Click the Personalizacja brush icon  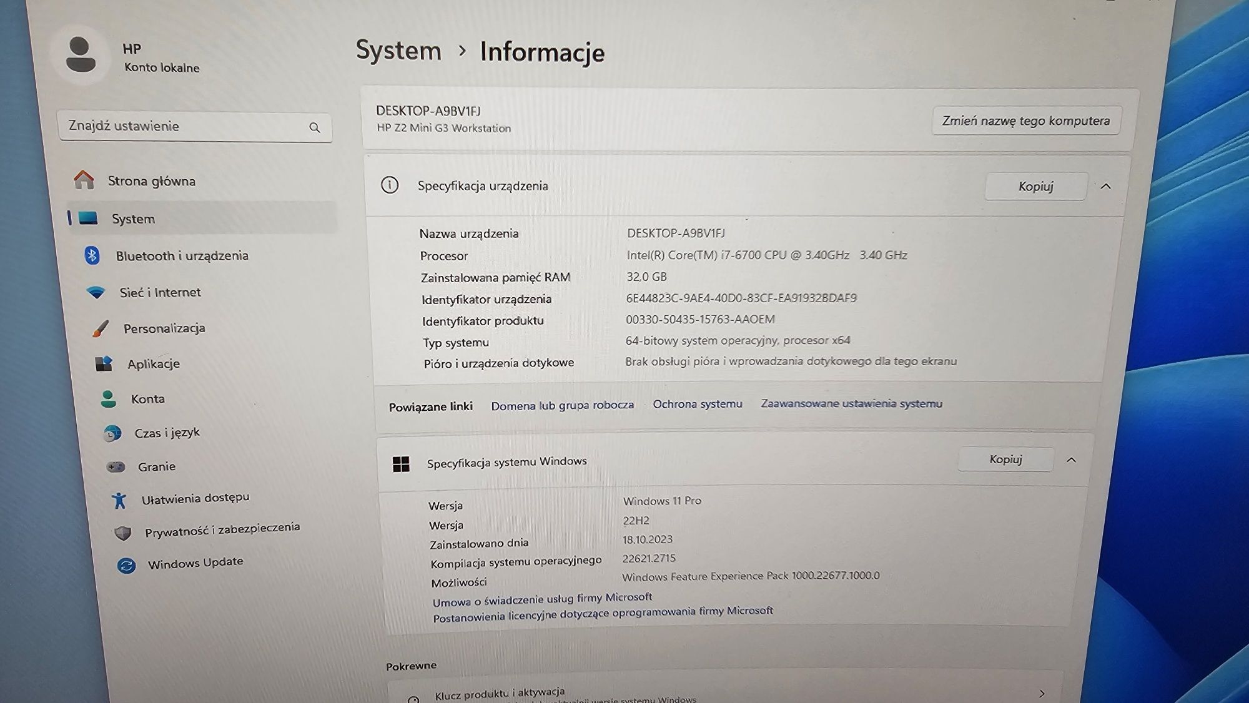(100, 328)
